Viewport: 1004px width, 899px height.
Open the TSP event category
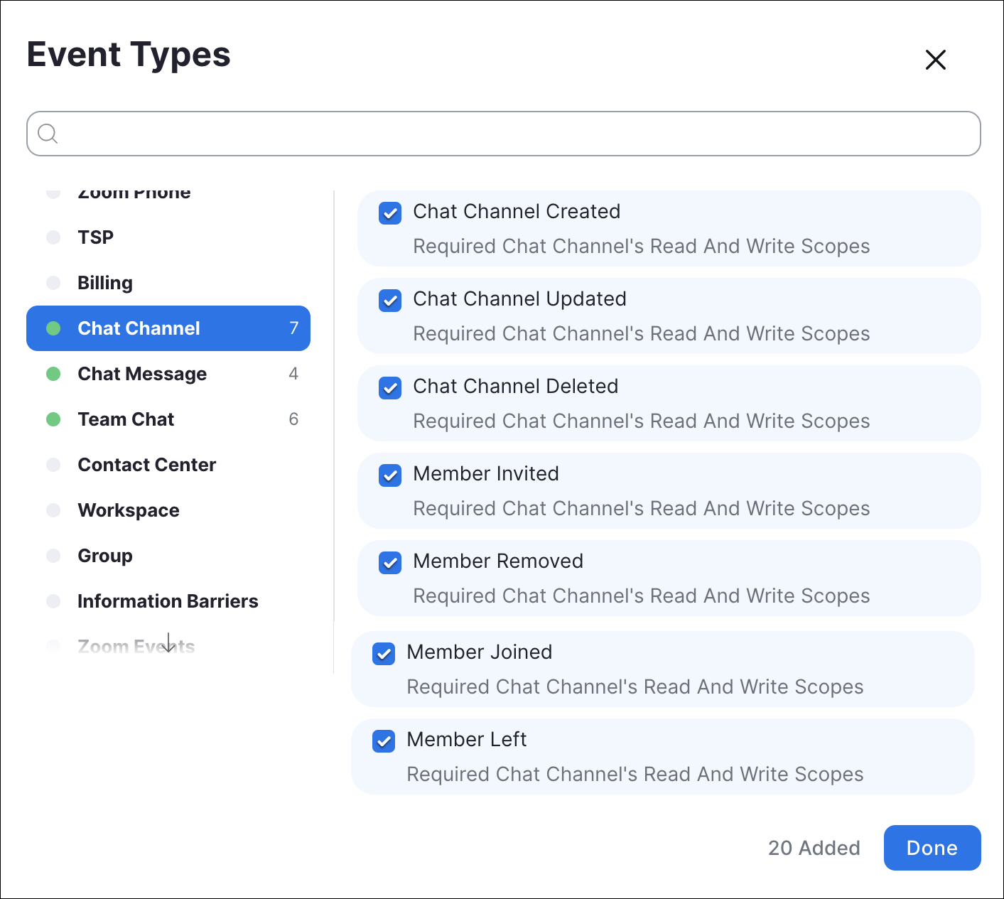tap(95, 237)
